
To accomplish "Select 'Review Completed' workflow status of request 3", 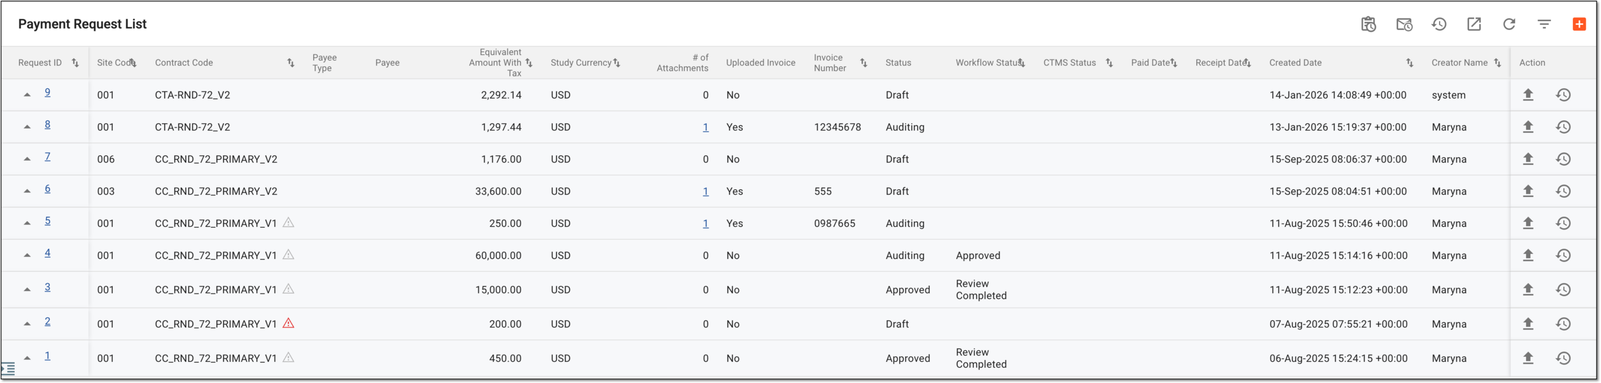I will [981, 290].
